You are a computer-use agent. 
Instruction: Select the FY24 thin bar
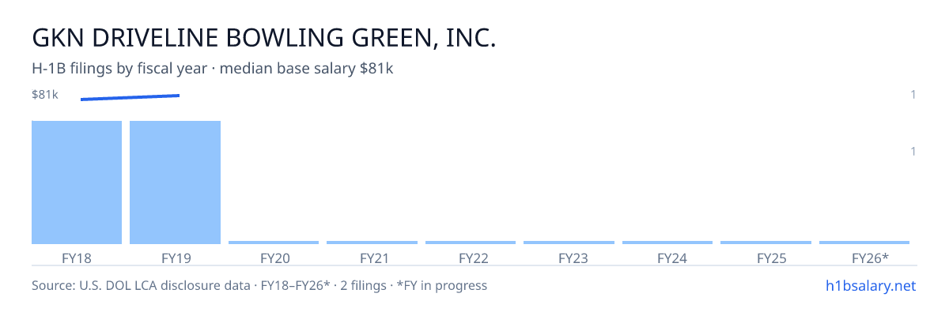(667, 243)
